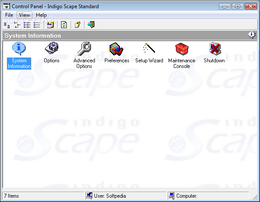Open the File menu
The image size is (260, 202).
coord(9,15)
